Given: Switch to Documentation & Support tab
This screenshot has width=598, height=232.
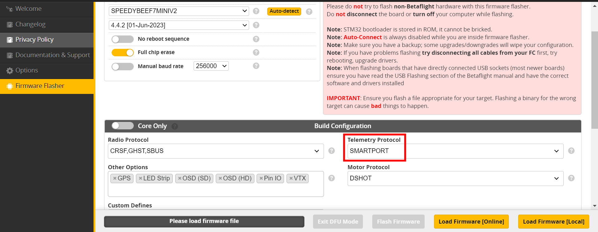Looking at the screenshot, I should [47, 55].
